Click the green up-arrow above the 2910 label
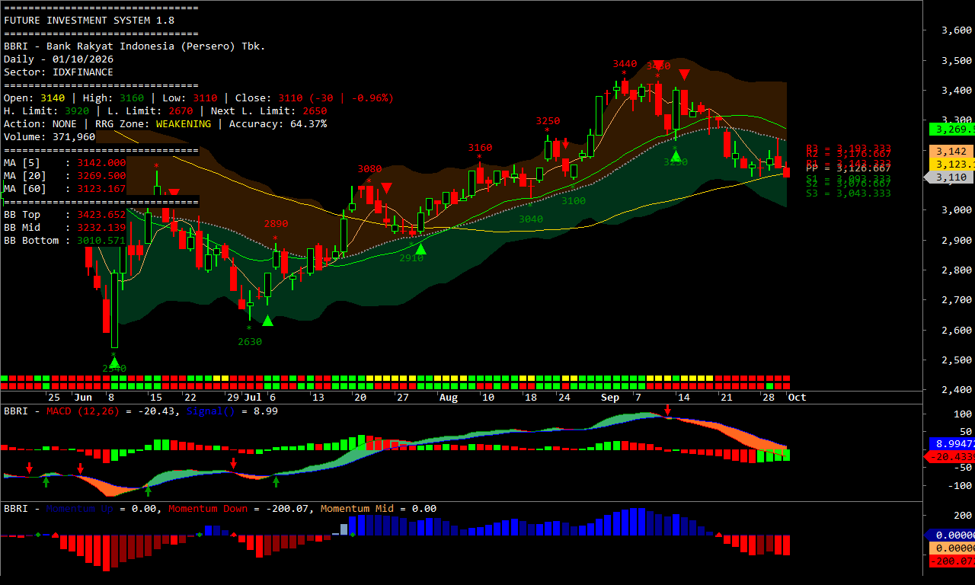 [x=420, y=248]
